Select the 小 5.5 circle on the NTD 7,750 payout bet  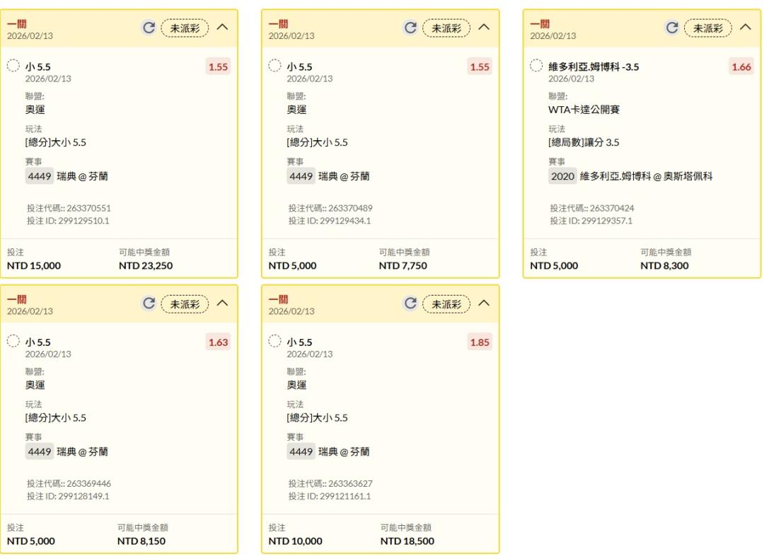pos(275,66)
